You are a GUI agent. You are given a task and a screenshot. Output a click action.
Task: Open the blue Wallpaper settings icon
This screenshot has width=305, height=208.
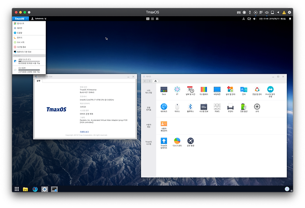(x=217, y=90)
